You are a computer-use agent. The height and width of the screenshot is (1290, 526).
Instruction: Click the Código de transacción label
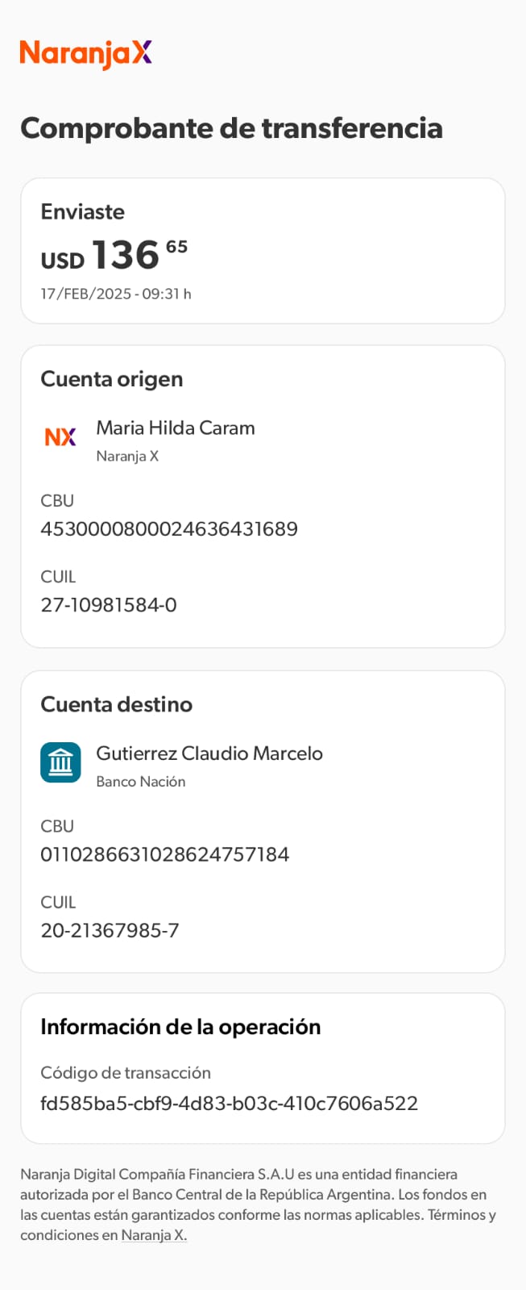point(126,1073)
